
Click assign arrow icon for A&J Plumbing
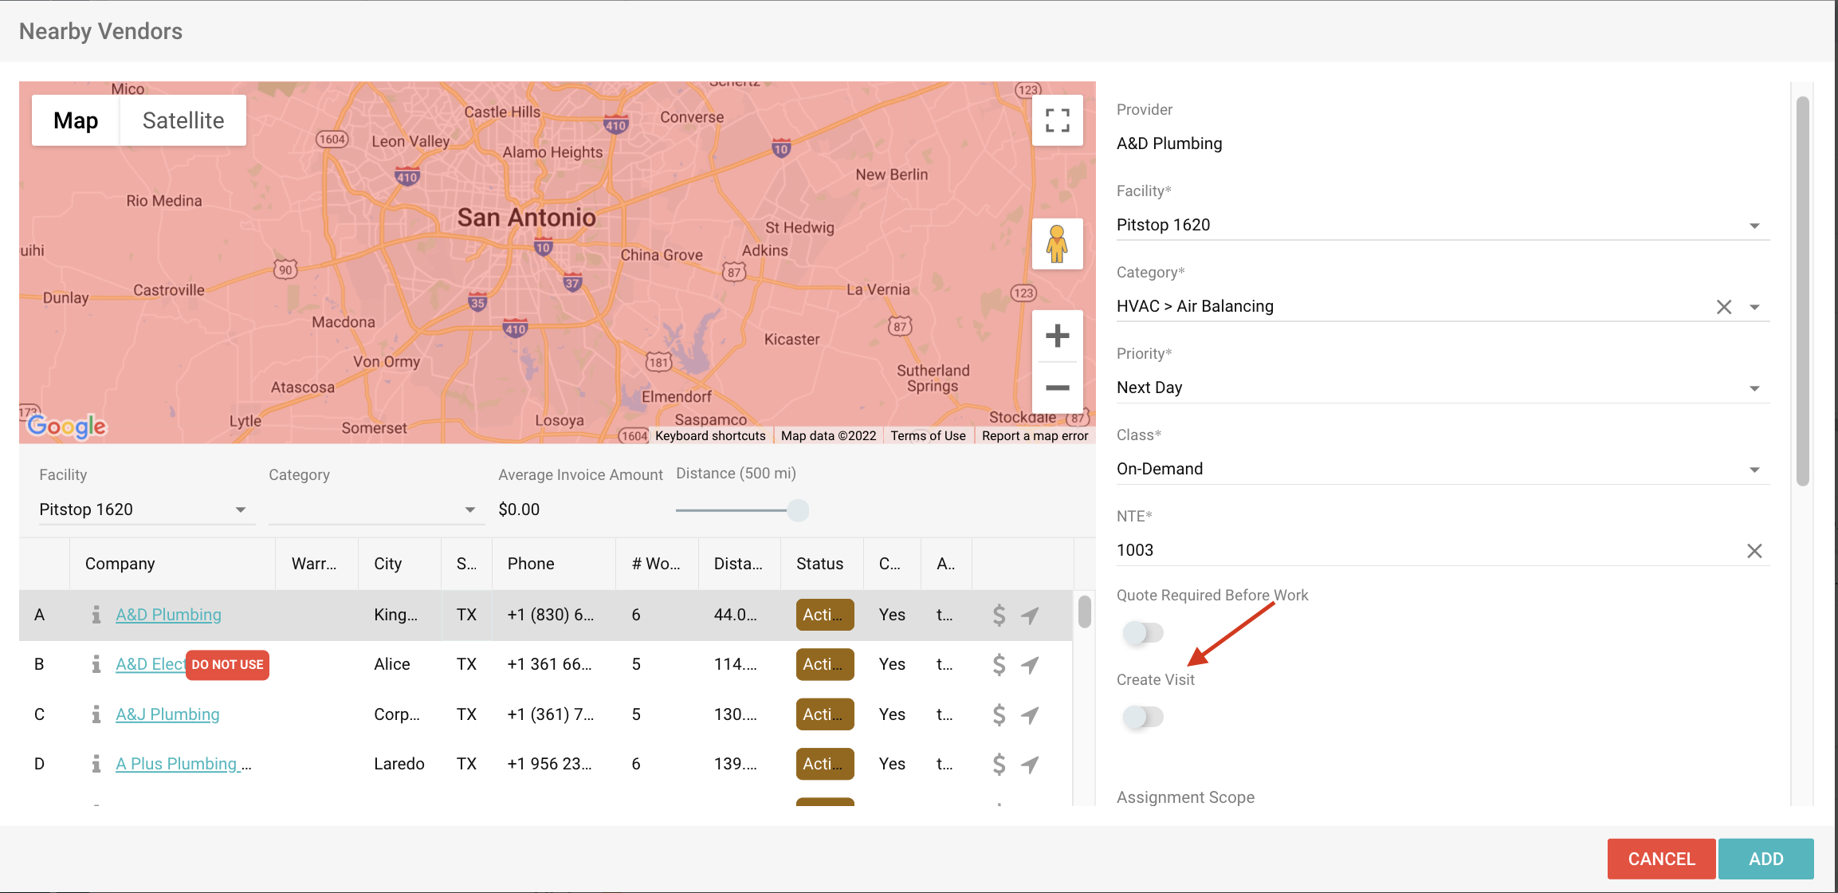pos(1030,714)
